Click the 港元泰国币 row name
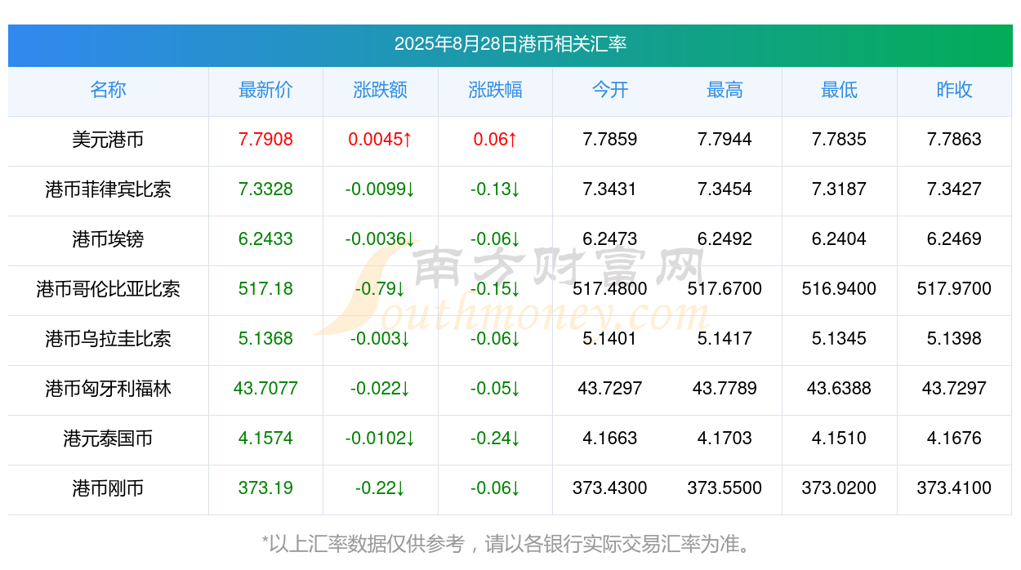 point(108,439)
